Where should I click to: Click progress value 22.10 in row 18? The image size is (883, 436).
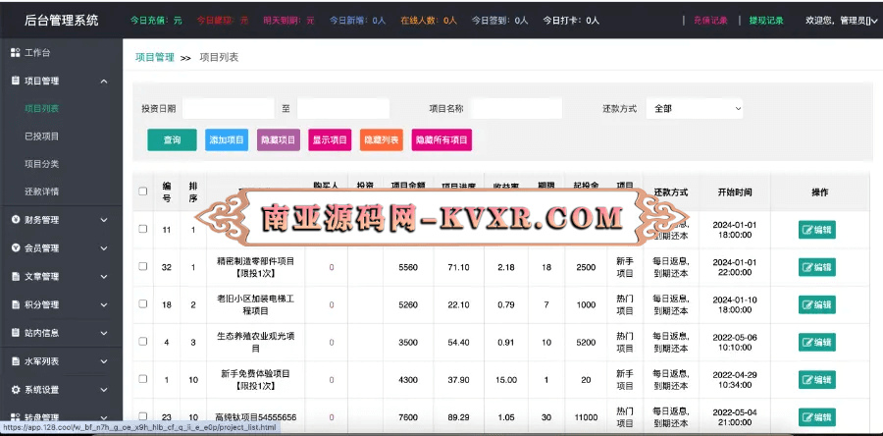point(458,304)
